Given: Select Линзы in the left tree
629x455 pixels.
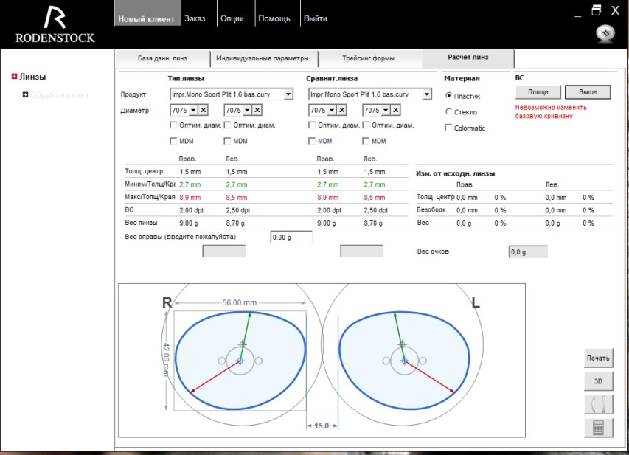Looking at the screenshot, I should 33,77.
